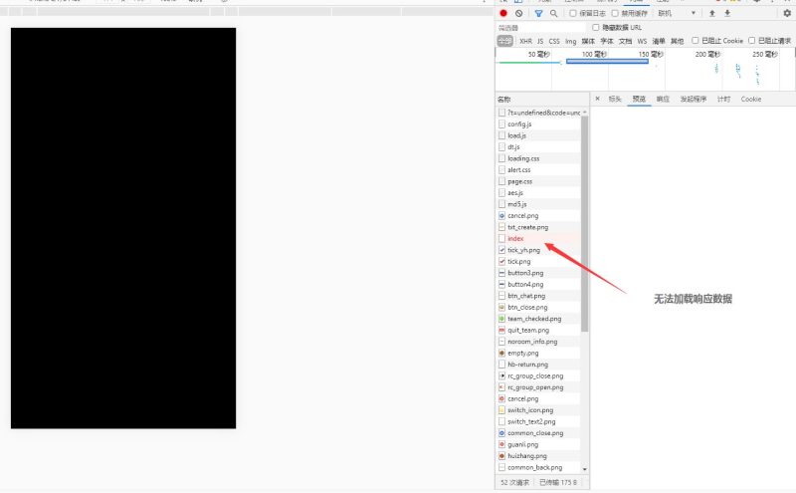796x493 pixels.
Task: Select the team_checked.png request
Action: click(538, 319)
